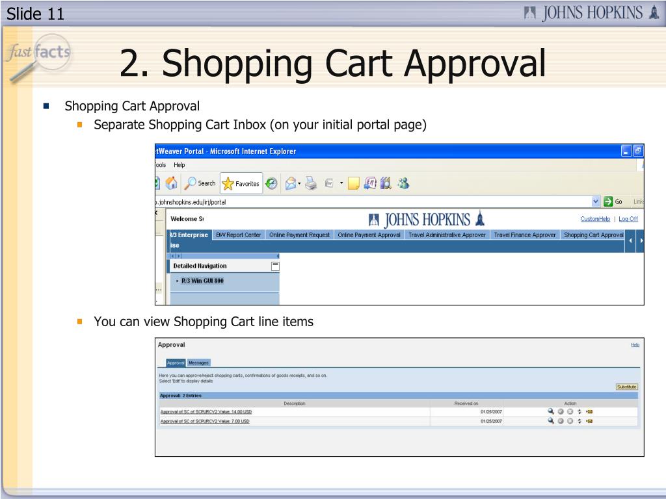666x499 pixels.
Task: Open the Shopping Cart Approval tab
Action: pos(593,235)
